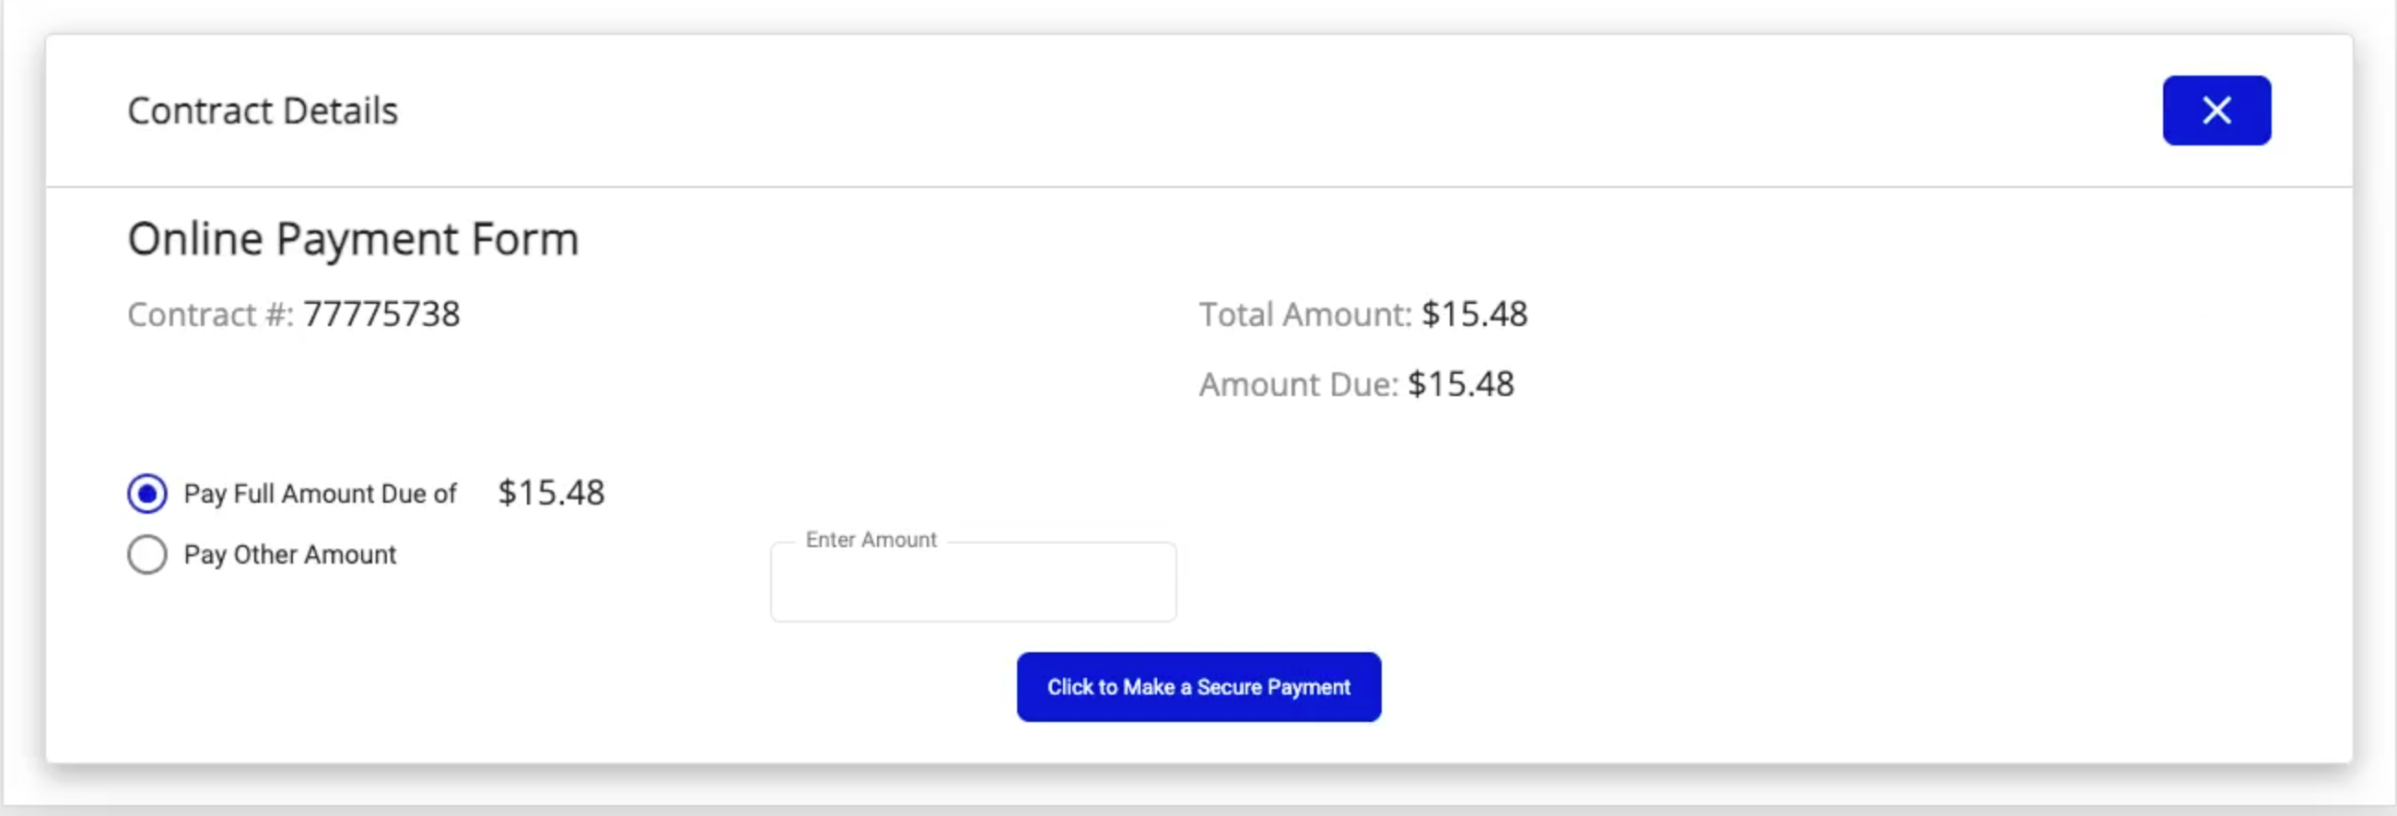This screenshot has width=2397, height=816.
Task: Click the Amount Due value $15.48
Action: (x=1461, y=384)
